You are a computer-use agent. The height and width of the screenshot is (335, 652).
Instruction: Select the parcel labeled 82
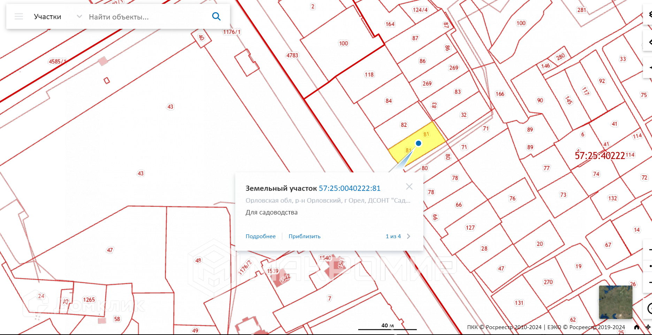(x=404, y=125)
